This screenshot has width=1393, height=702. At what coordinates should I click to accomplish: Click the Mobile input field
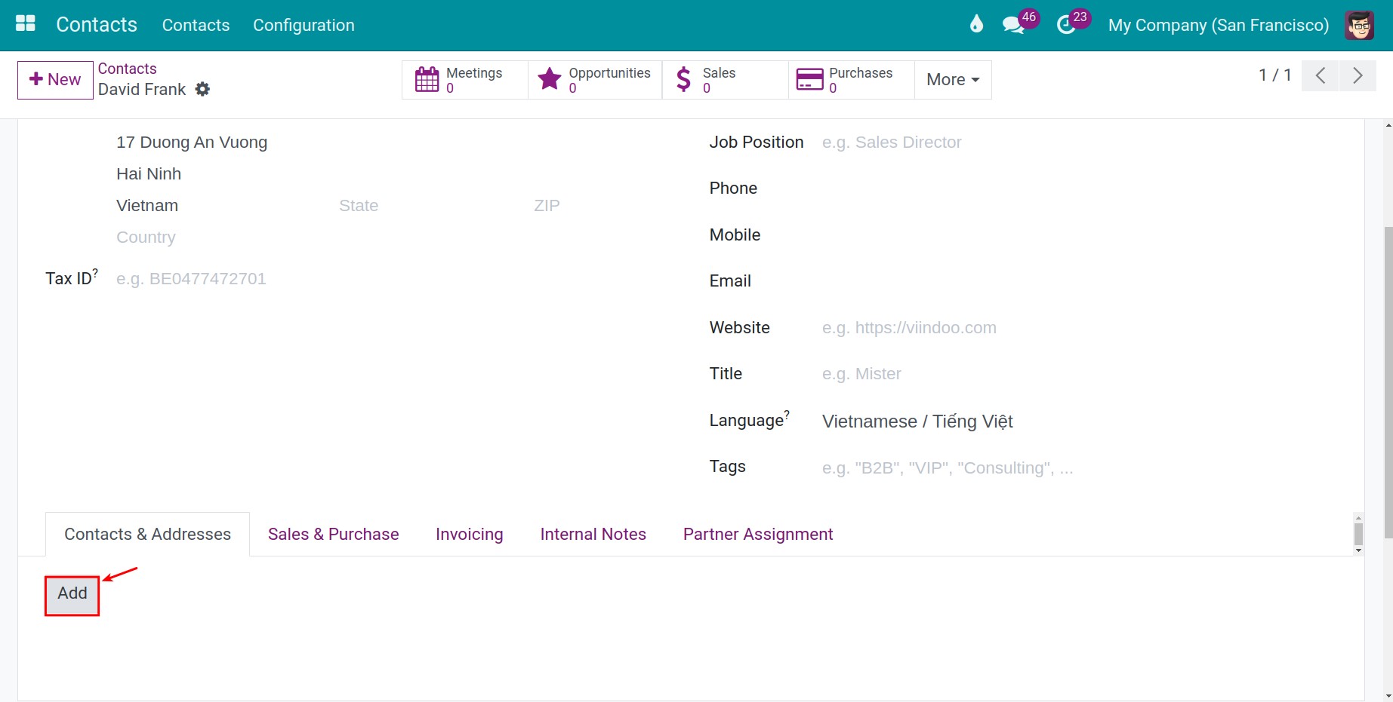click(x=1080, y=235)
